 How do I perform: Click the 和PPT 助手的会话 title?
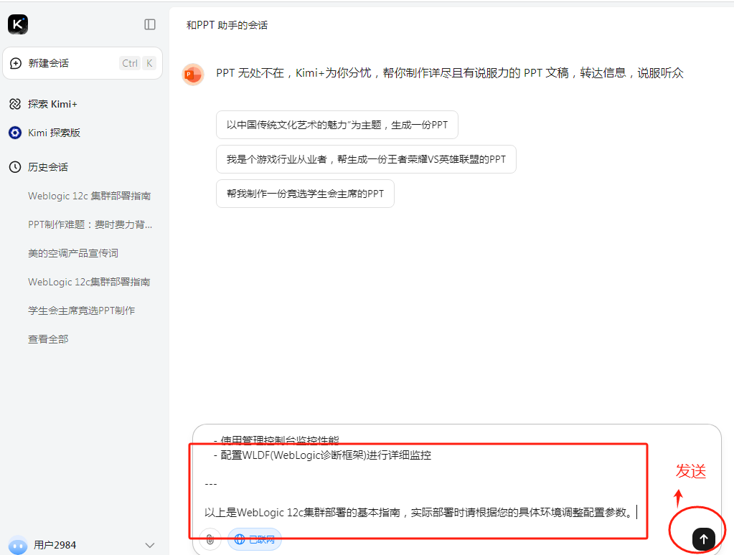pyautogui.click(x=227, y=25)
